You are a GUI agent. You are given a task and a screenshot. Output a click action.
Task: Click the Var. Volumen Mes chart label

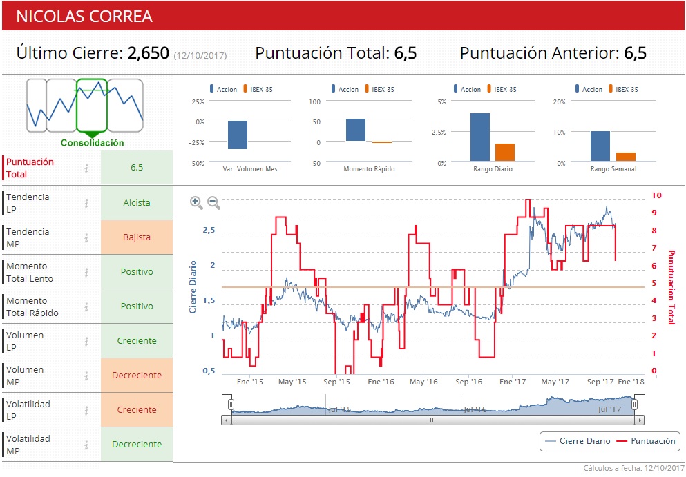tap(250, 169)
